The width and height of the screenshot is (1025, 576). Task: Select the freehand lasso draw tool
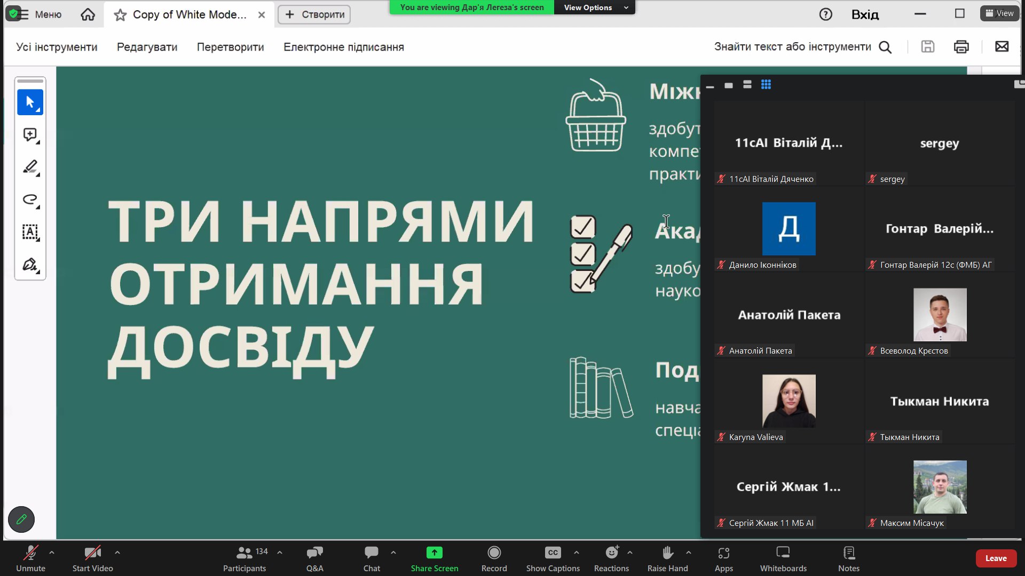coord(30,199)
